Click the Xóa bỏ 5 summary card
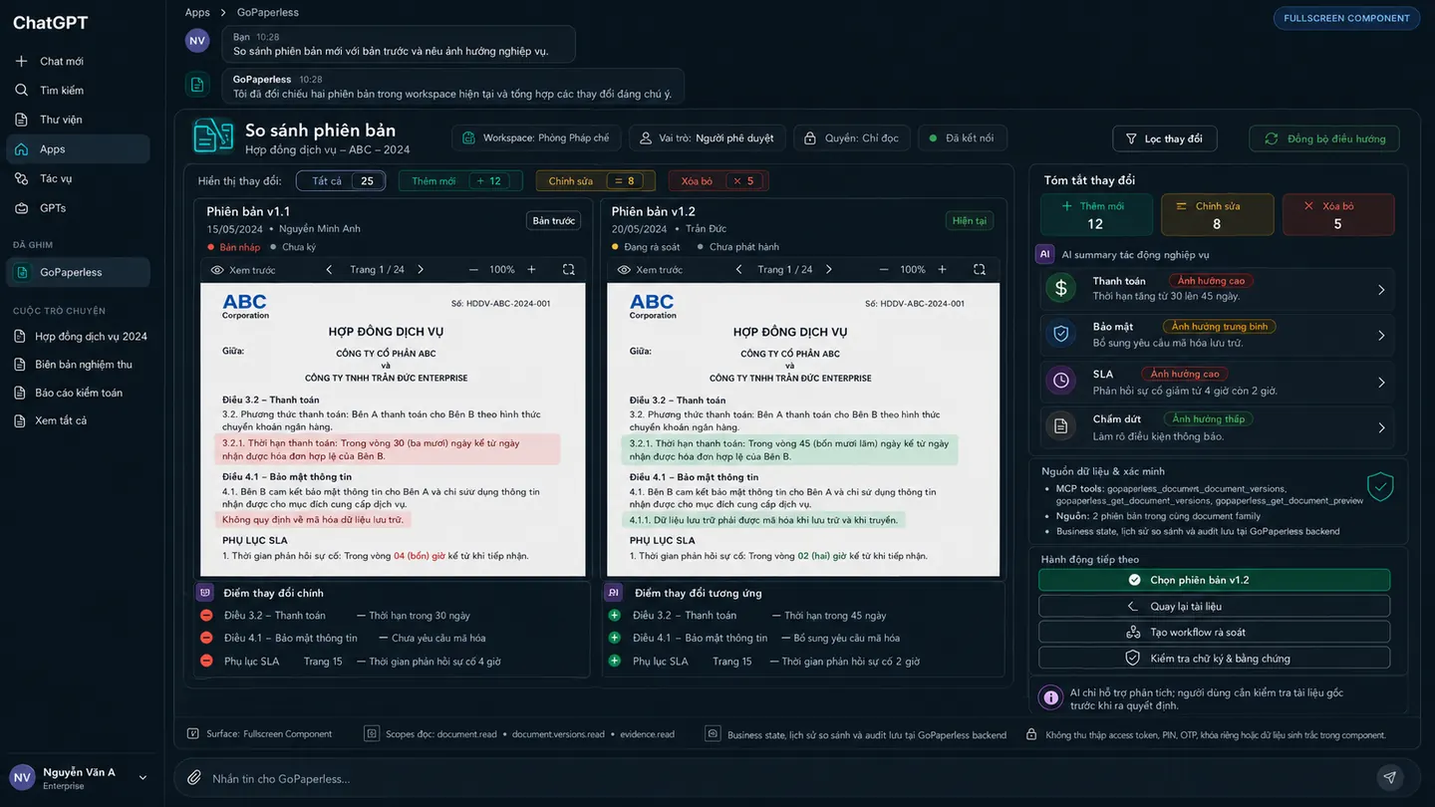The height and width of the screenshot is (807, 1435). [x=1338, y=214]
